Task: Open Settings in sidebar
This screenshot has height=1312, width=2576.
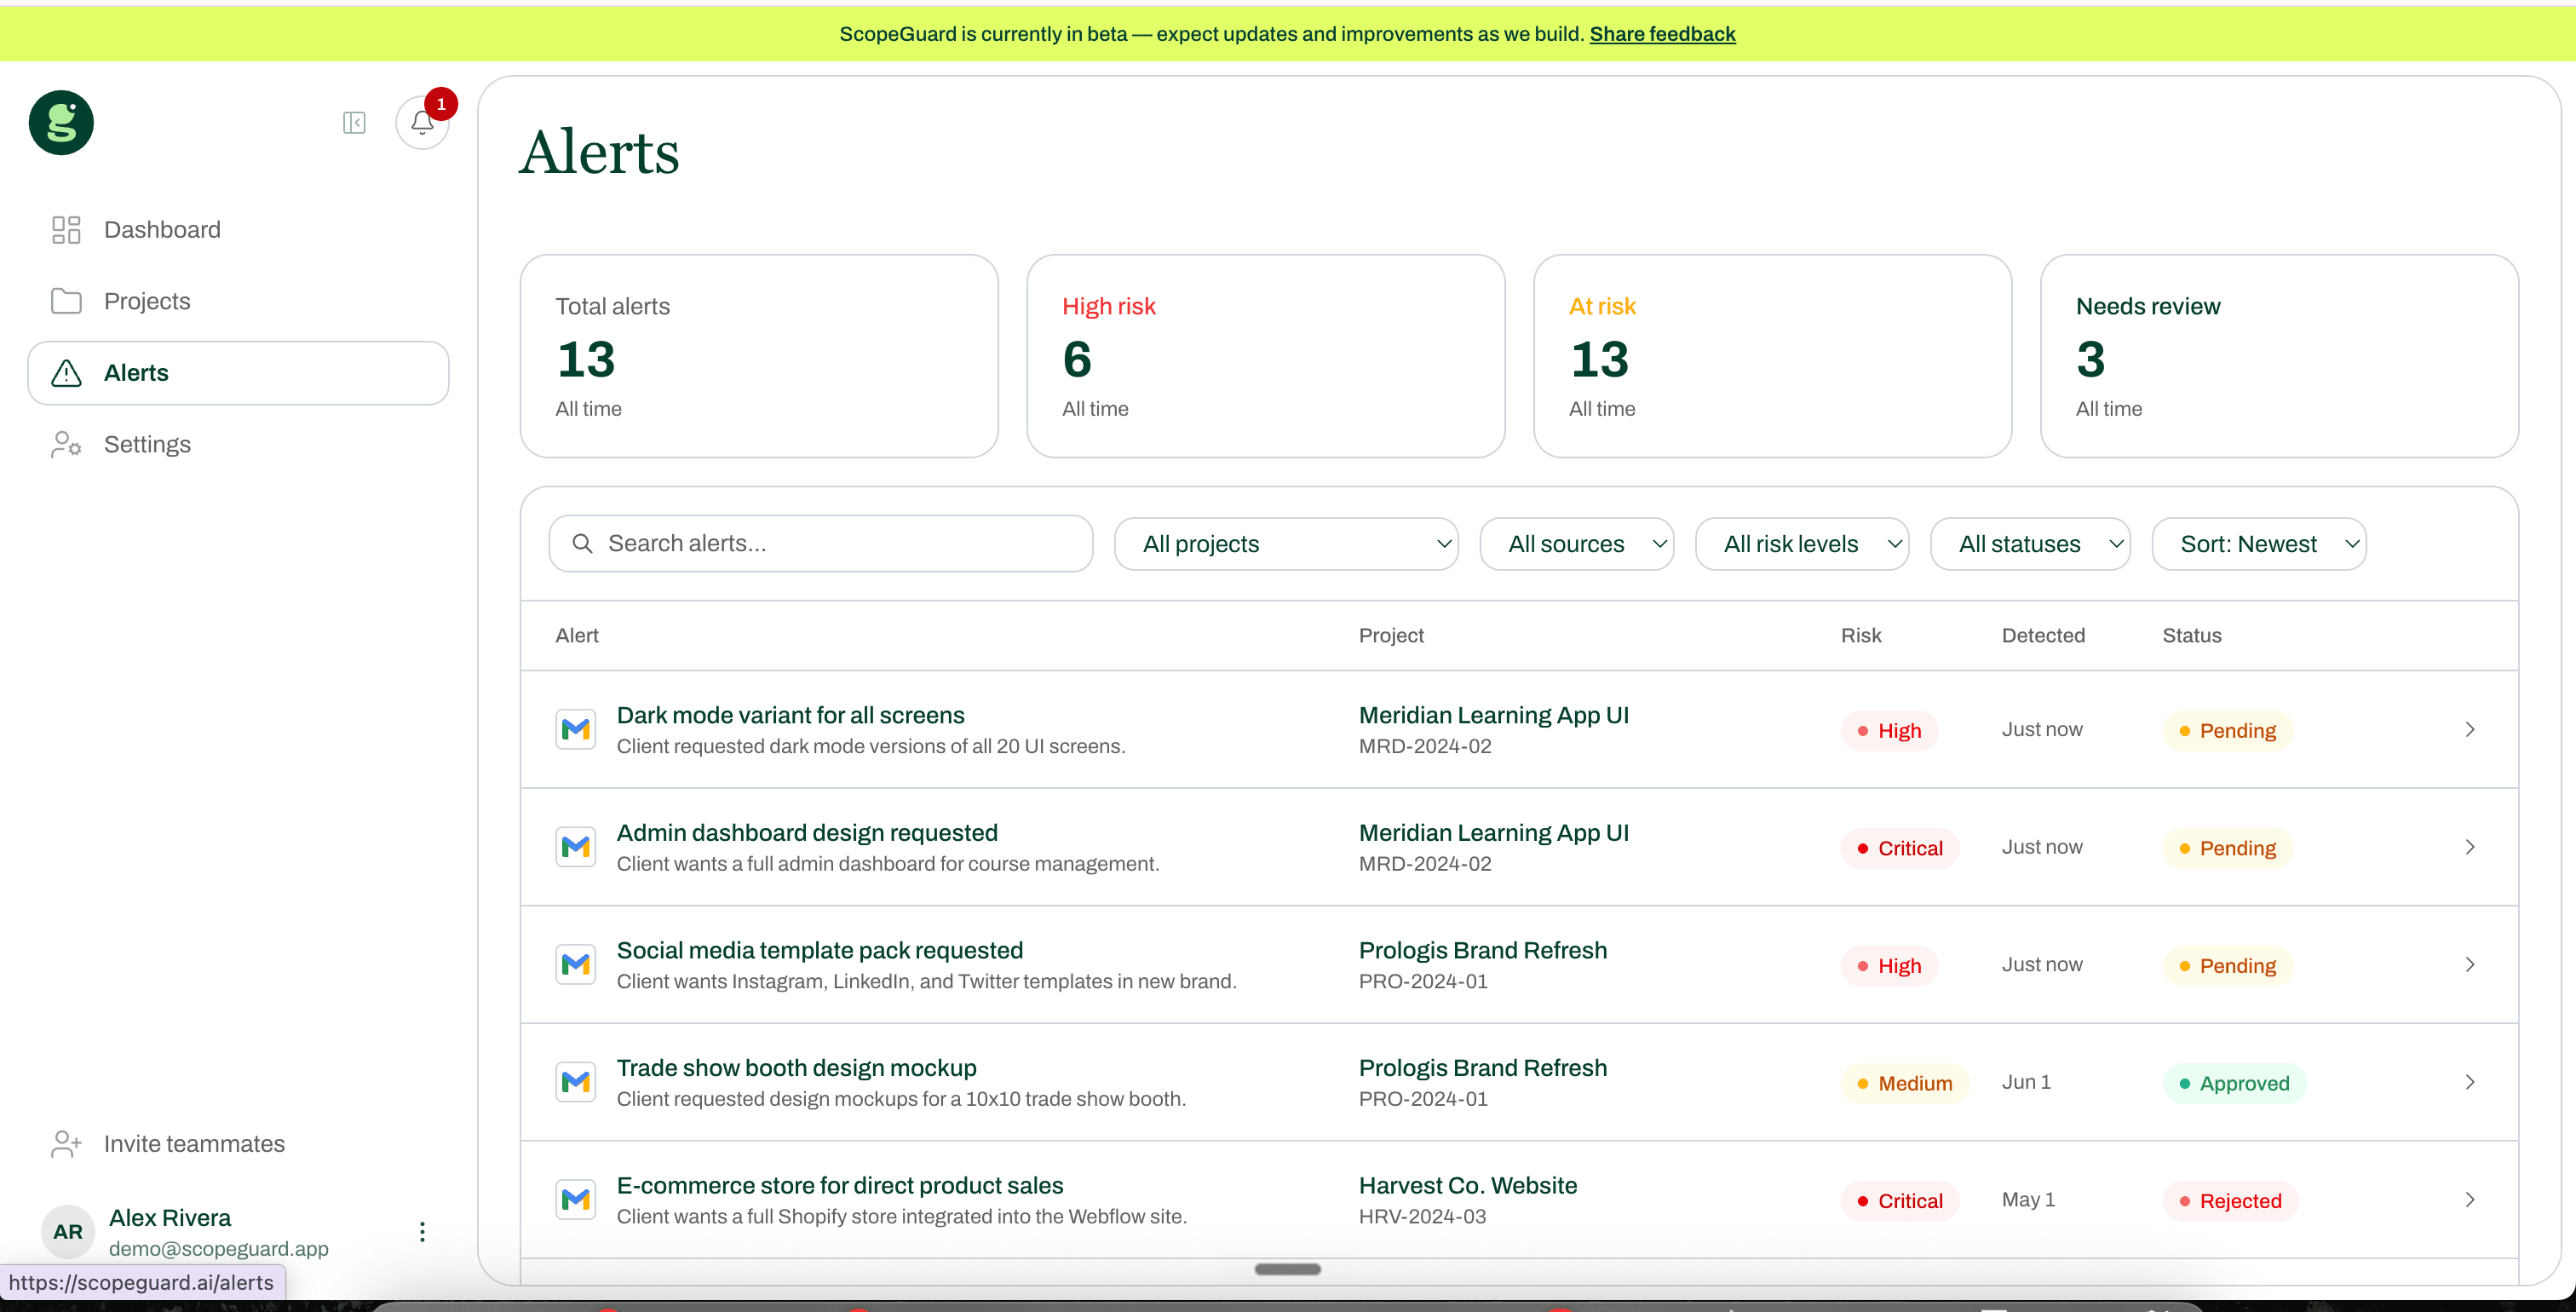Action: [x=238, y=444]
